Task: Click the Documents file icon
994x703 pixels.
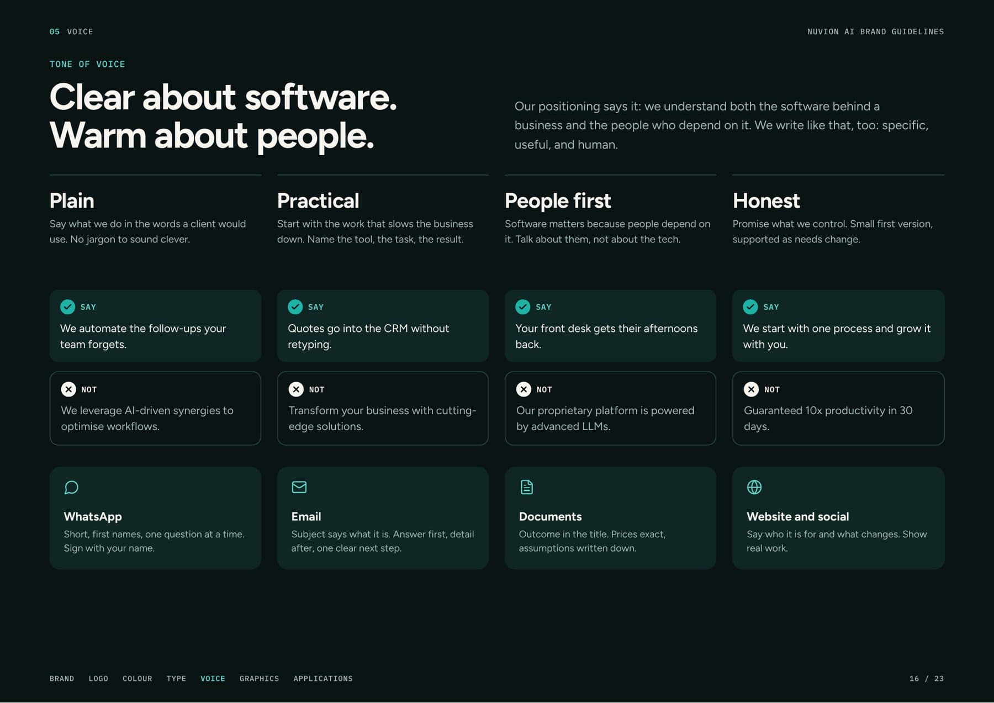Action: pyautogui.click(x=527, y=487)
